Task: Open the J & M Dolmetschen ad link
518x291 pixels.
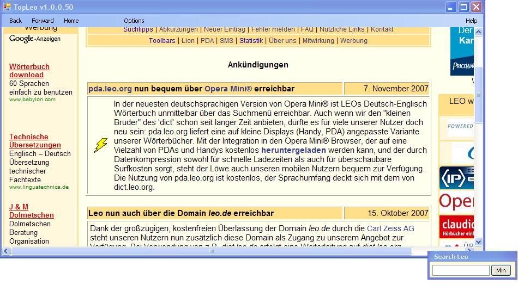Action: 32,211
